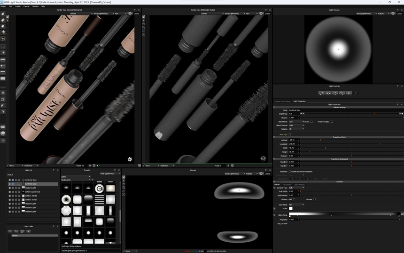This screenshot has width=404, height=253.
Task: Open the Color Mode Flat dropdown
Action: tap(296, 205)
